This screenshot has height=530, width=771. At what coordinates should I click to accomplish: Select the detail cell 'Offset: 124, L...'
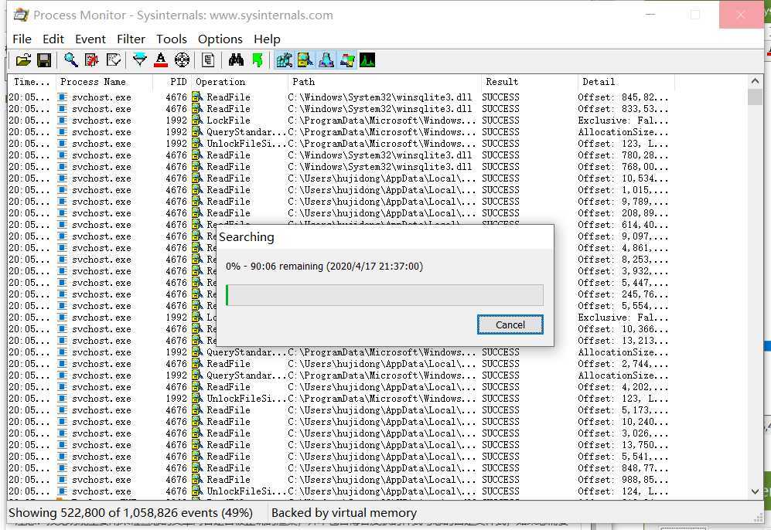(x=623, y=491)
